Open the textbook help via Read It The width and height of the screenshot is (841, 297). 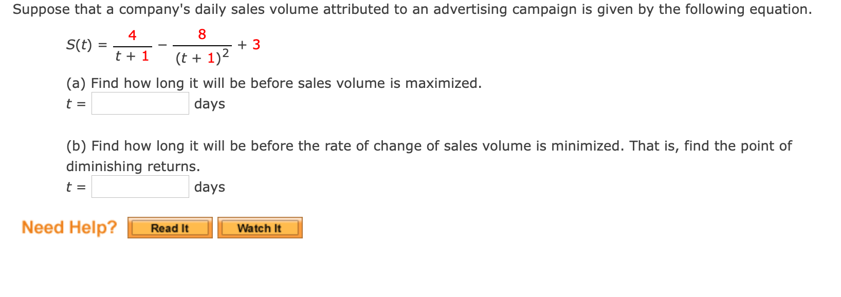169,228
